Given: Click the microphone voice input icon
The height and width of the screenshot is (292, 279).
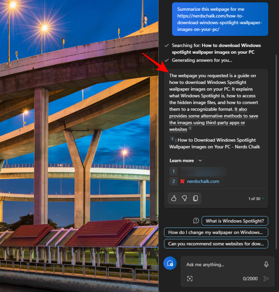Looking at the screenshot, I should click(266, 264).
